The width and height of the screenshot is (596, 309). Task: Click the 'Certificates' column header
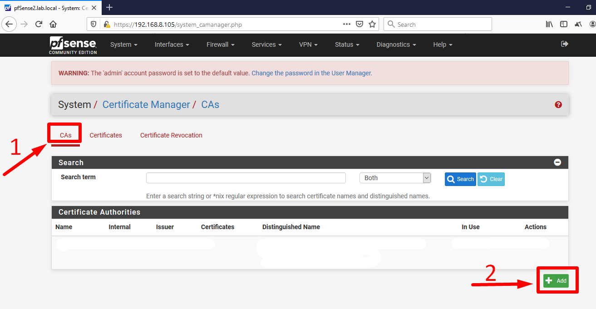[x=218, y=227]
